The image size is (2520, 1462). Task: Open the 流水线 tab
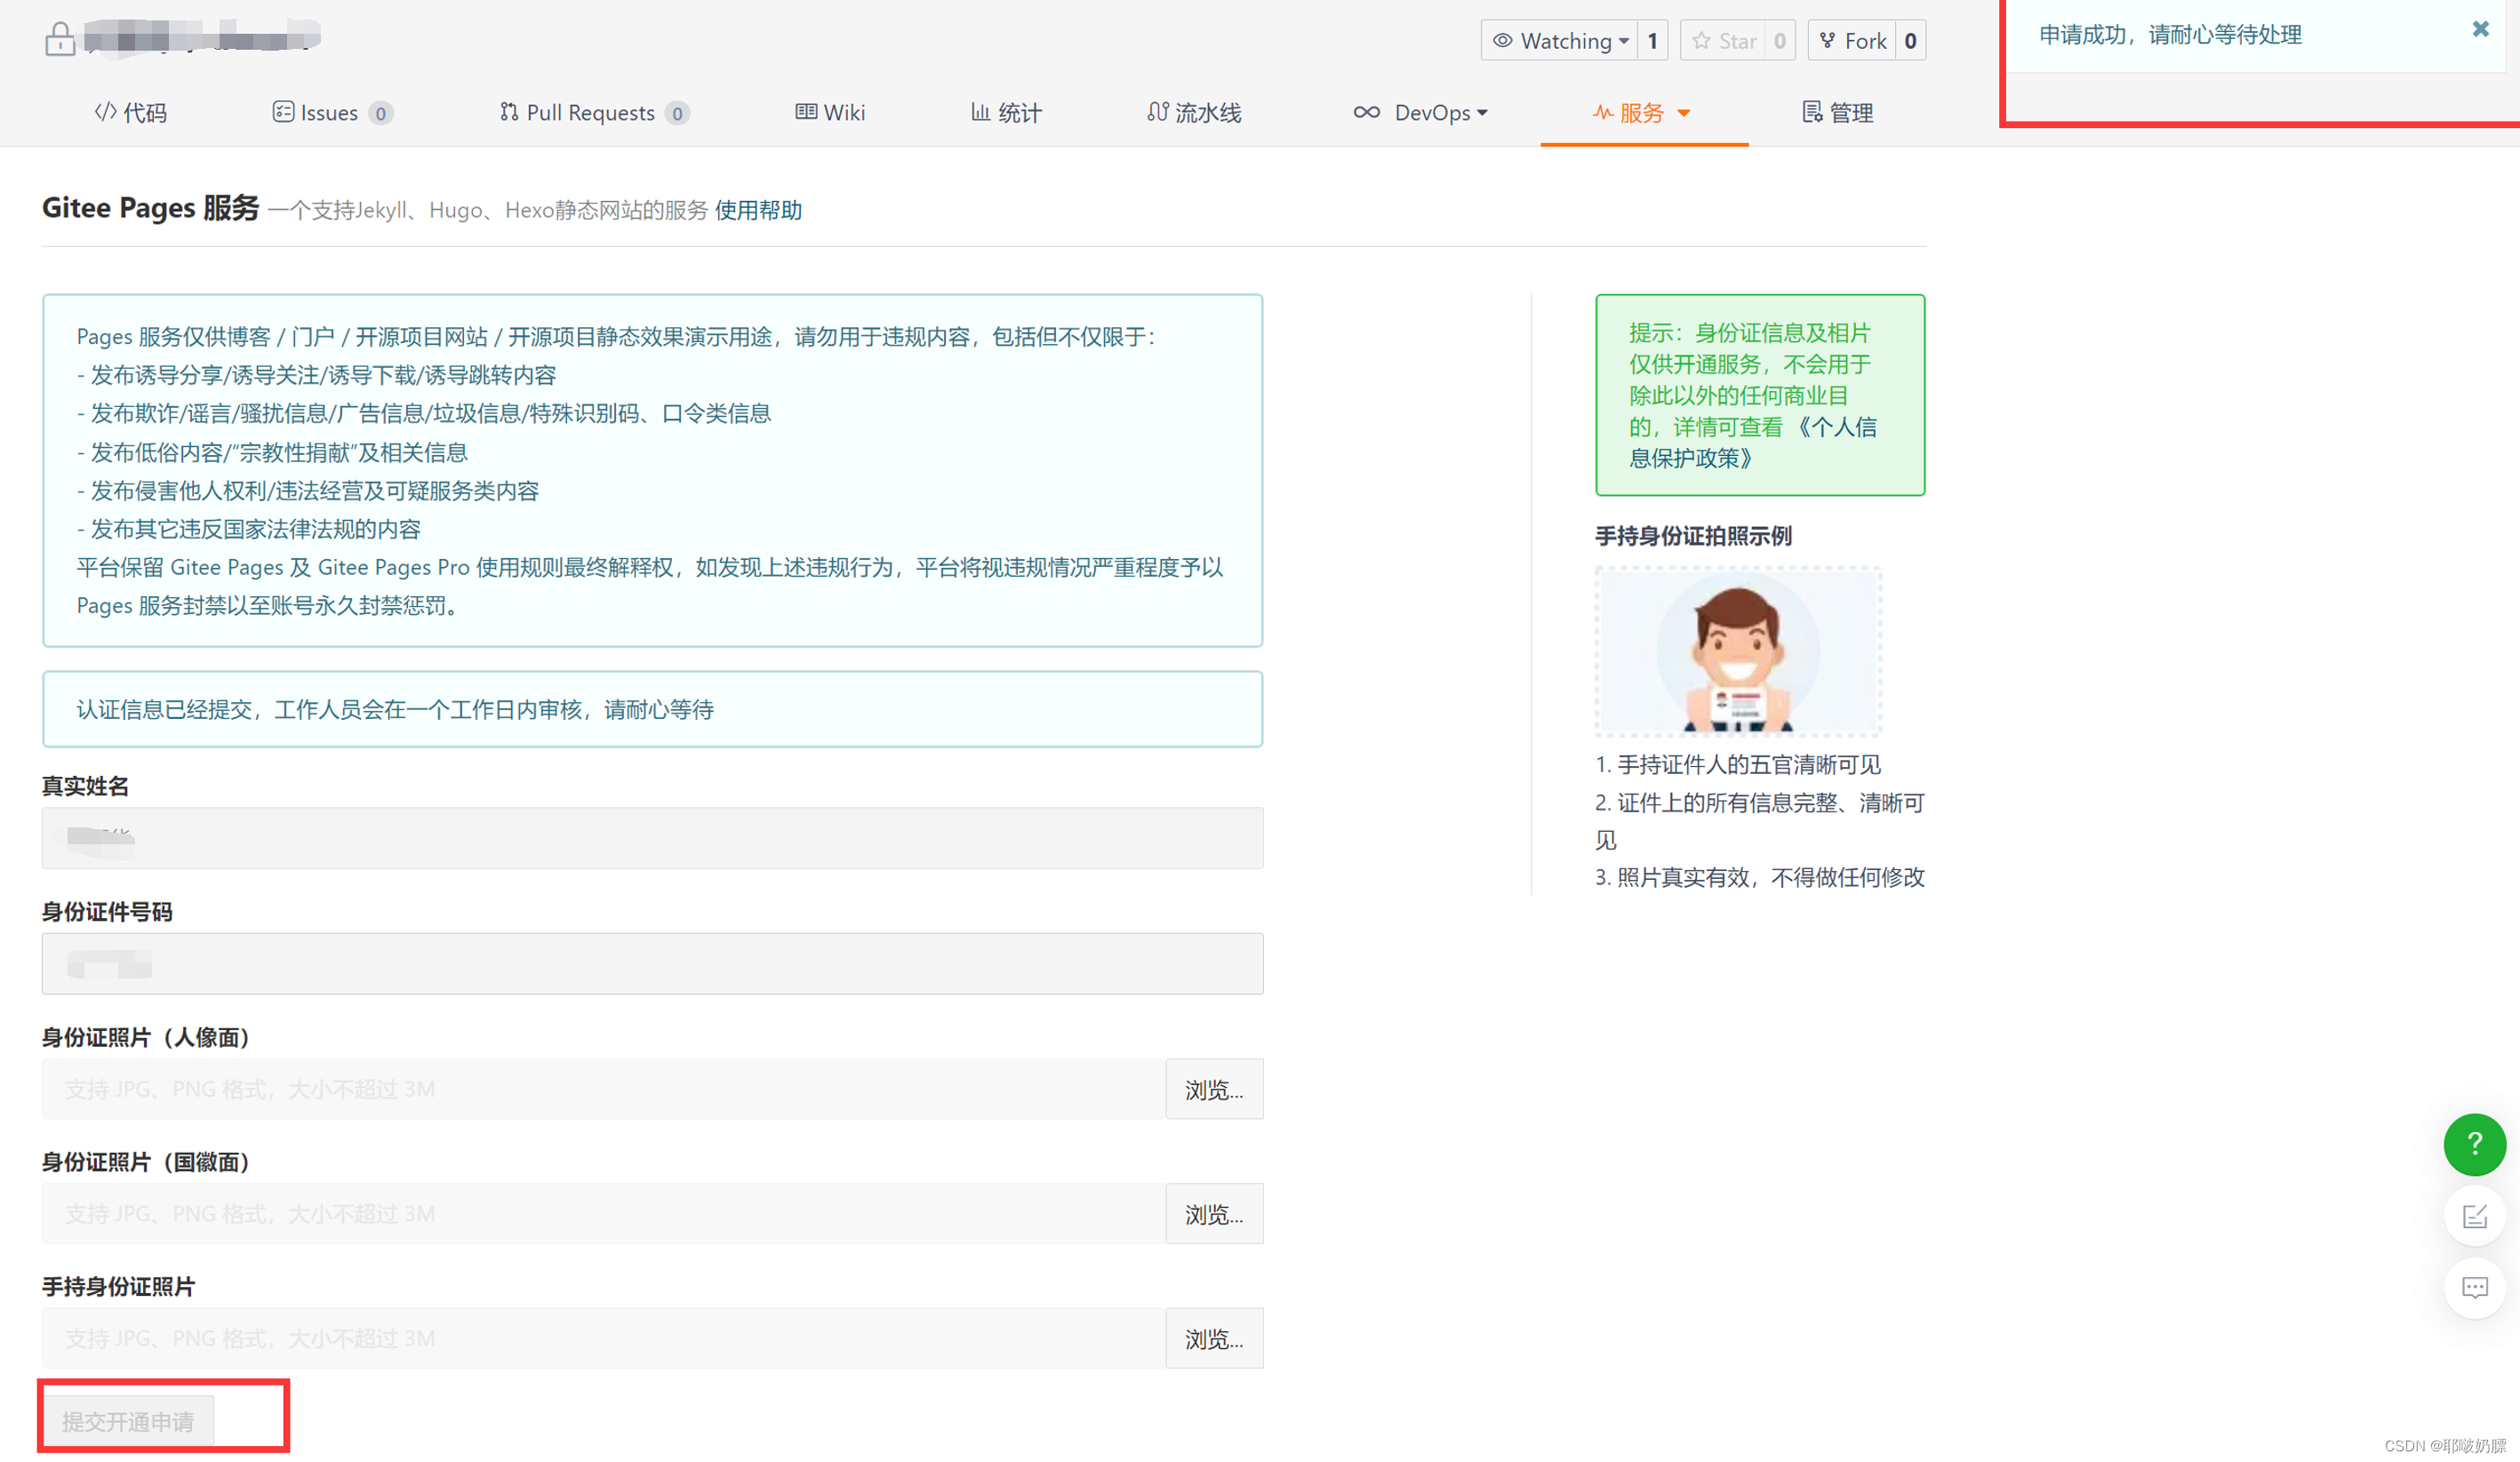point(1194,112)
